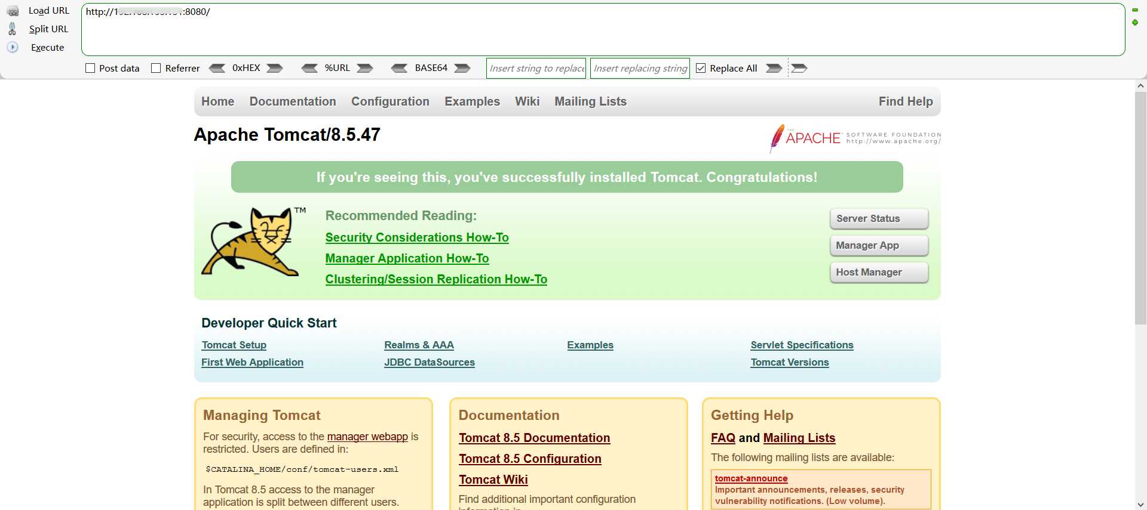The width and height of the screenshot is (1147, 510).
Task: Click the last arrow at end of HackBar toolbar
Action: pos(799,68)
